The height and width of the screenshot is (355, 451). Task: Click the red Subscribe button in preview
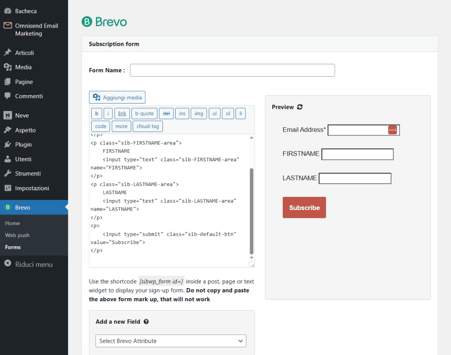click(x=304, y=207)
